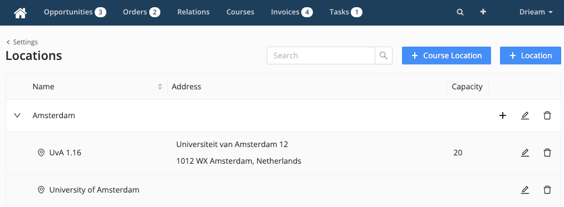Select the UvA 1.16 row name
The image size is (564, 207).
[65, 153]
